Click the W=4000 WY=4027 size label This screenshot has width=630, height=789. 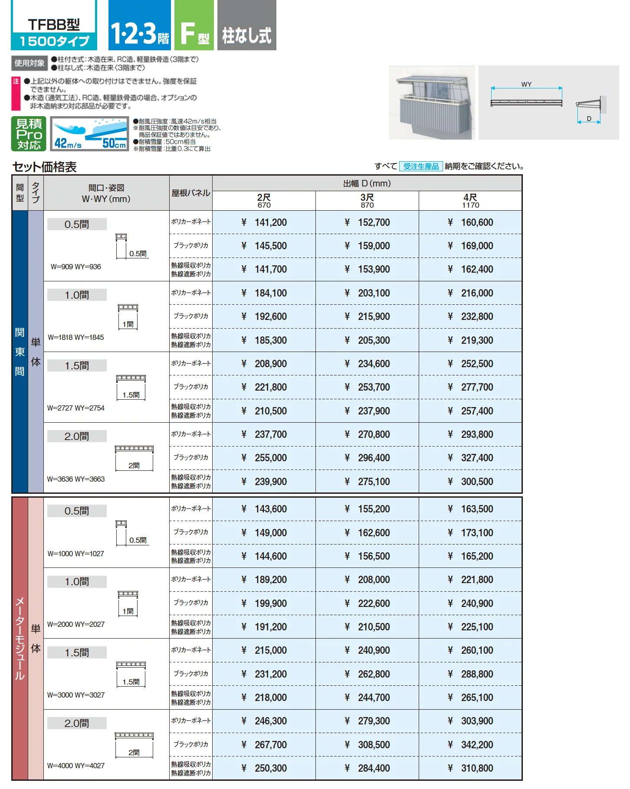pos(76,766)
